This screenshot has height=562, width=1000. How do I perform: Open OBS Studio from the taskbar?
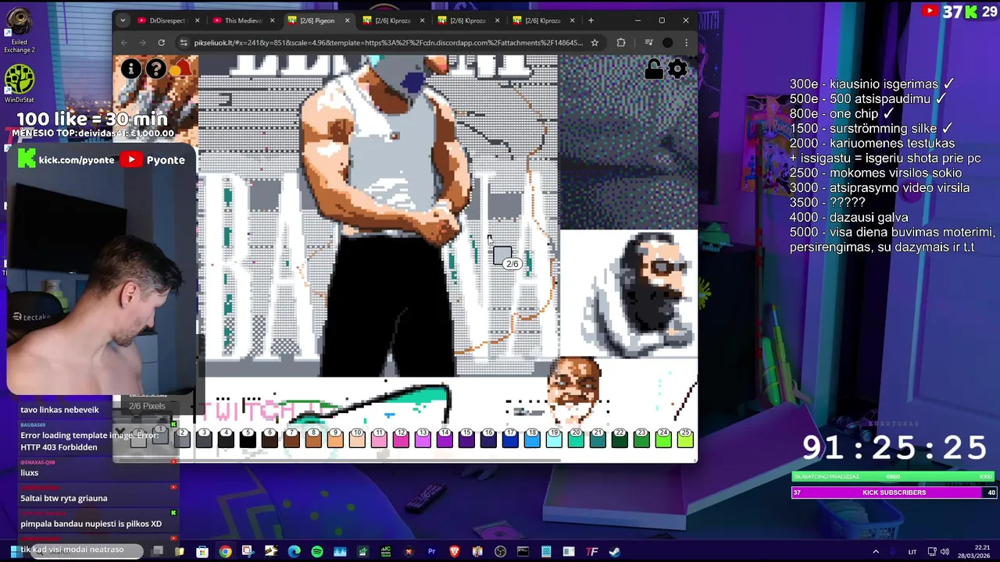click(500, 552)
